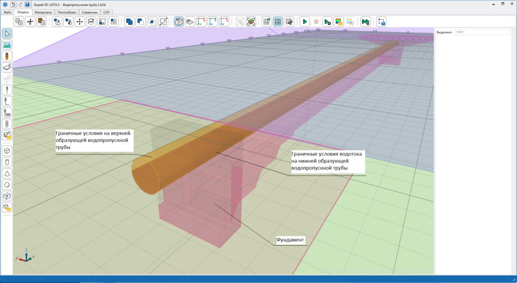Image resolution: width=517 pixels, height=283 pixels.
Task: Click the fast-forward with gear icon
Action: (x=366, y=22)
